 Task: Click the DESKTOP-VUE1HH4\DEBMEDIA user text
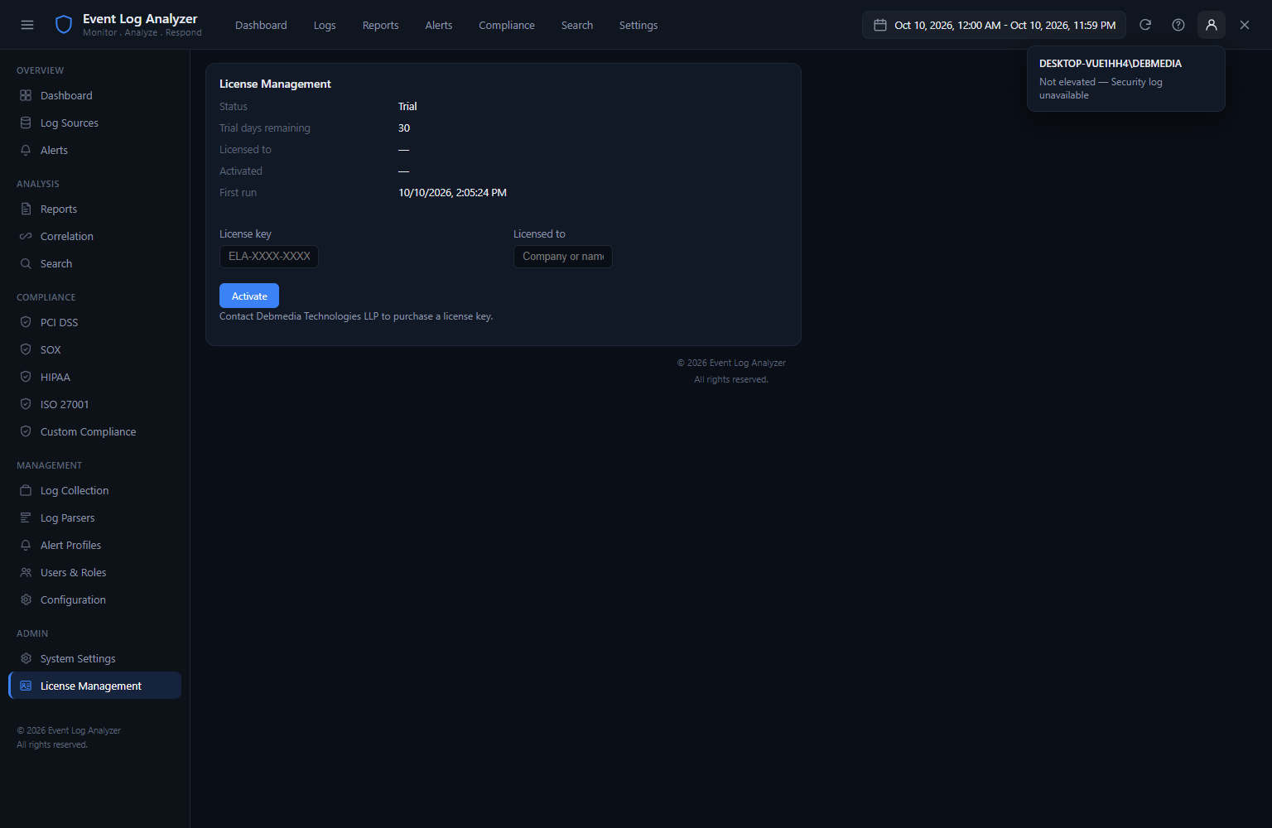1111,64
